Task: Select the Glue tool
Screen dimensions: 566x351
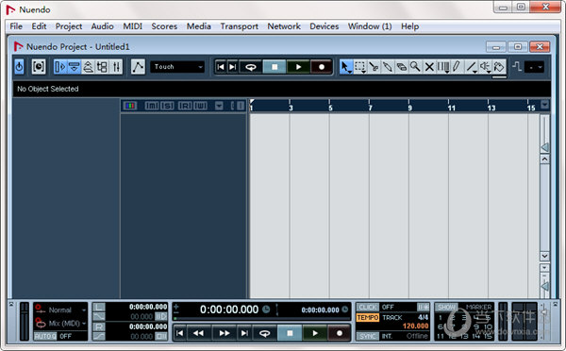Action: pyautogui.click(x=388, y=67)
